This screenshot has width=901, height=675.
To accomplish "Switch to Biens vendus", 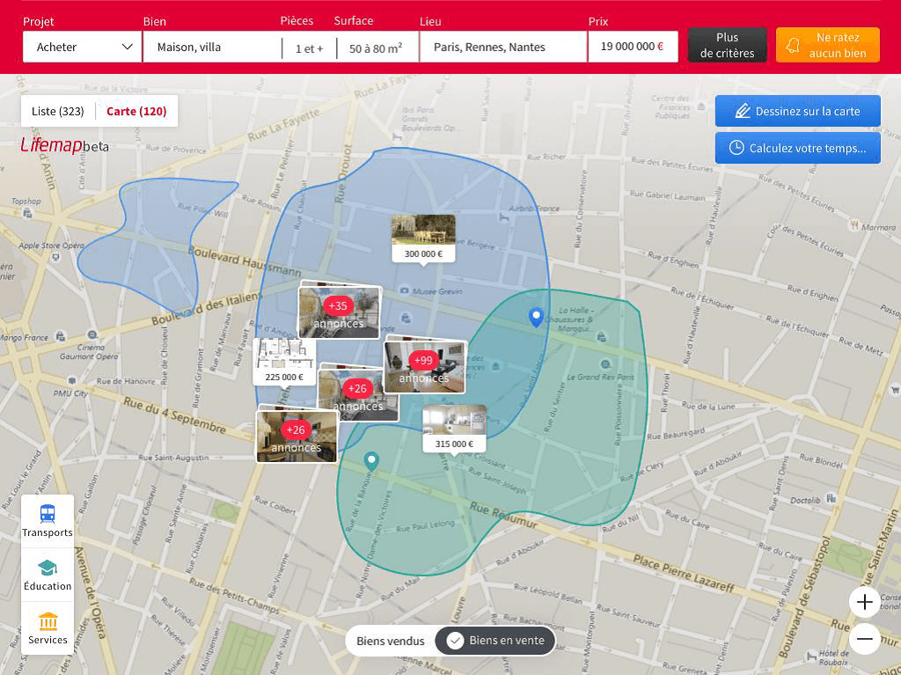I will 390,641.
